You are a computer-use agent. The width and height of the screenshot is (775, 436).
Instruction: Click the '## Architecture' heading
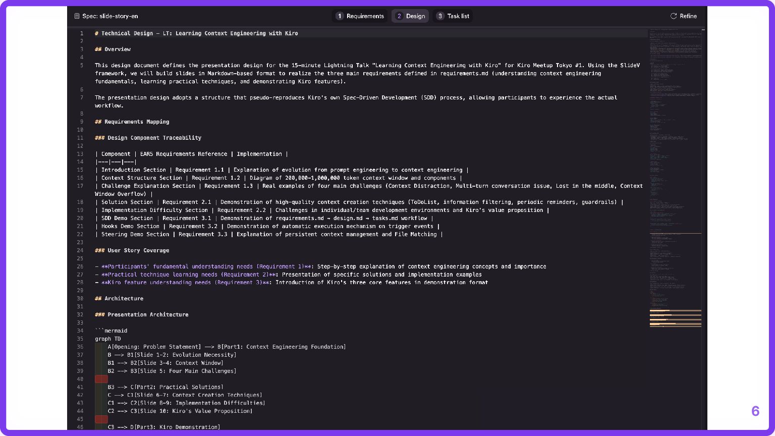pyautogui.click(x=119, y=299)
